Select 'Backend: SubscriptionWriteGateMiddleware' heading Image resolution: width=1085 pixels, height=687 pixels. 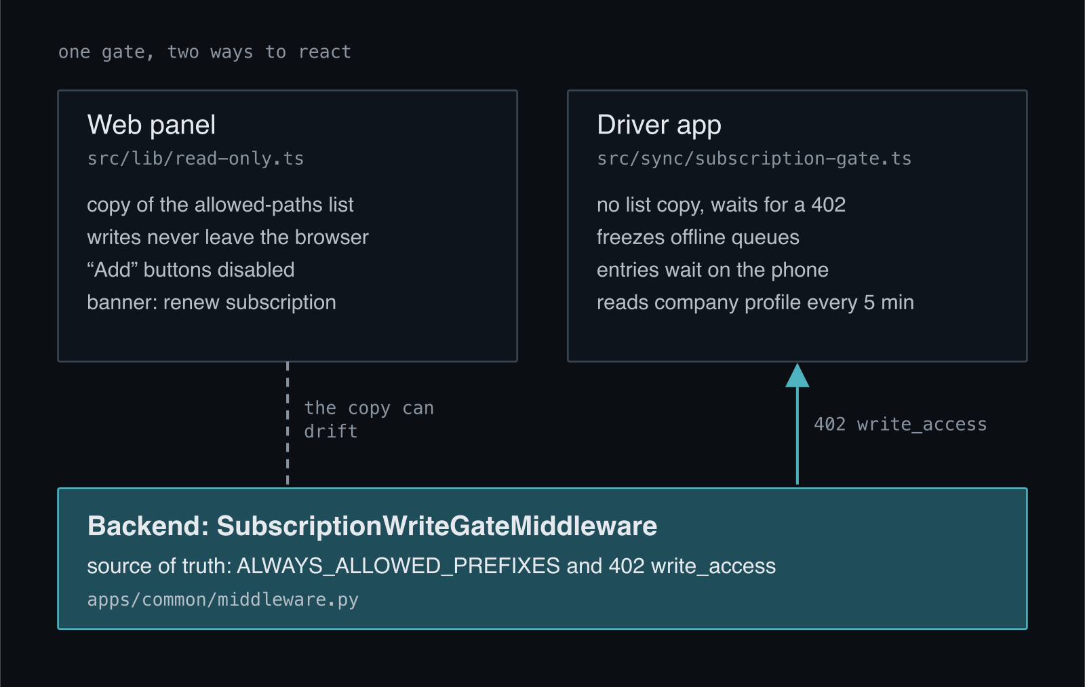point(372,526)
